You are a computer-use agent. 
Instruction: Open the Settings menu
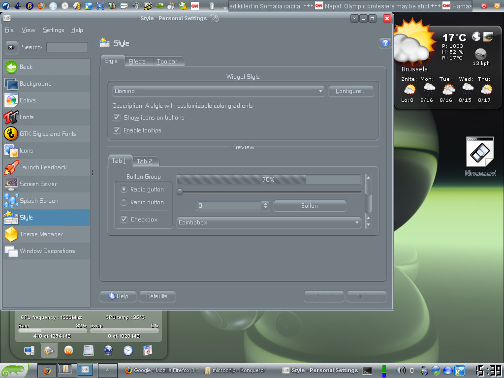(x=53, y=30)
